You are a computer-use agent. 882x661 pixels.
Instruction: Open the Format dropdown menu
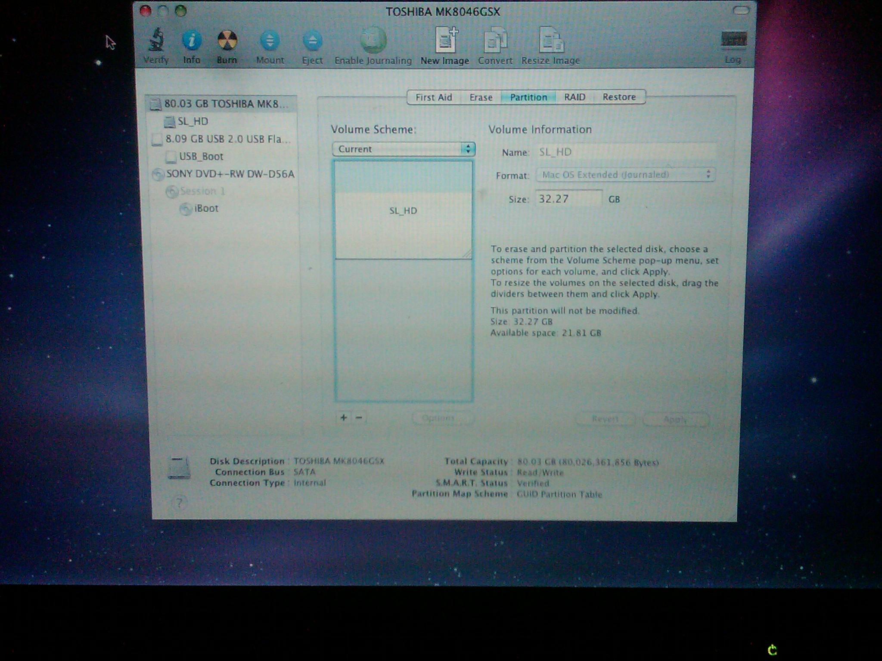coord(625,175)
